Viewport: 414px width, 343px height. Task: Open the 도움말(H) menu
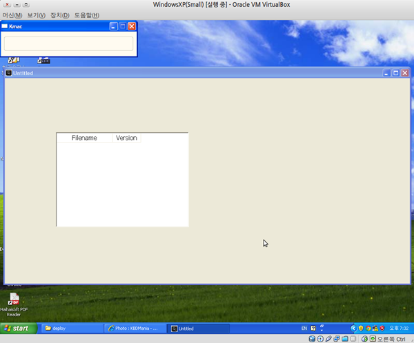(x=87, y=15)
